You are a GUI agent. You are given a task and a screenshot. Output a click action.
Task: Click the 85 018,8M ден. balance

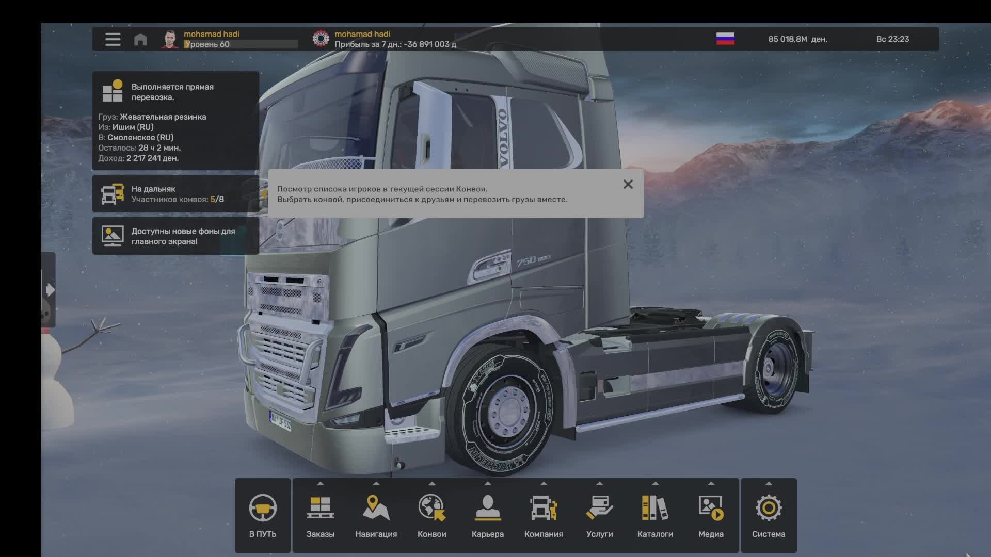click(x=797, y=39)
